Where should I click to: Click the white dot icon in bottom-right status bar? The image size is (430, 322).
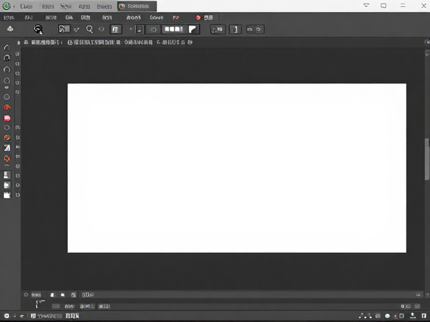[x=387, y=316]
